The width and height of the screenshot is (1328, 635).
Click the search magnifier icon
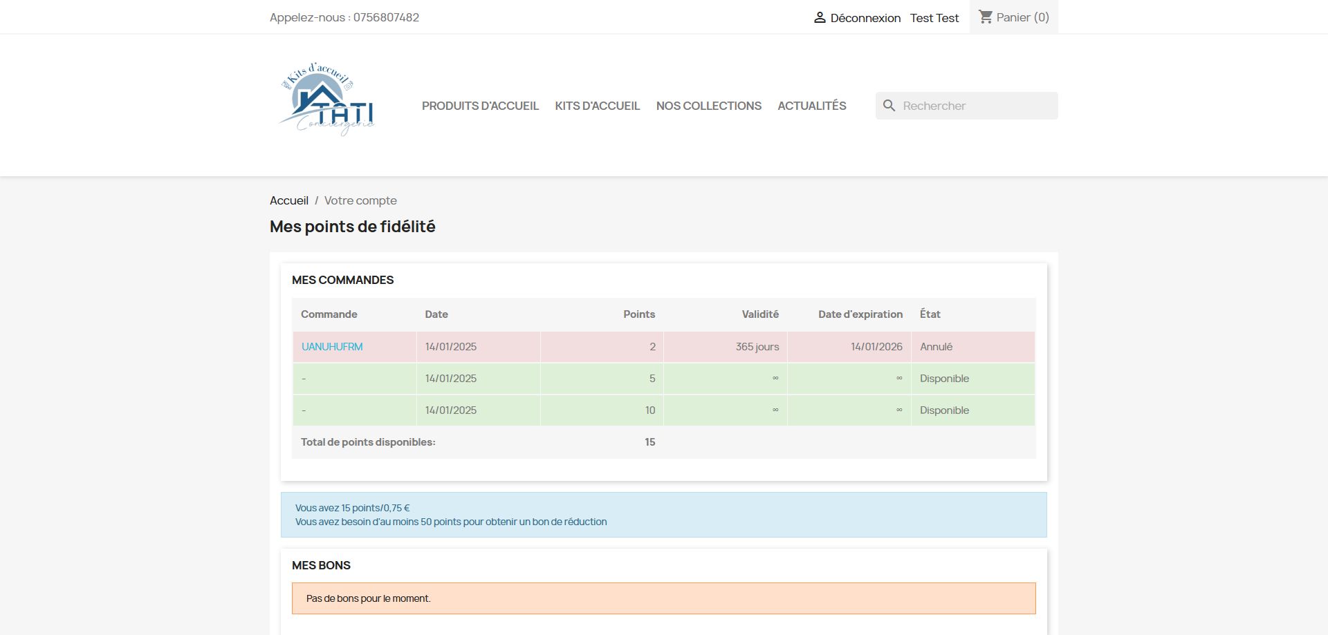pyautogui.click(x=889, y=106)
